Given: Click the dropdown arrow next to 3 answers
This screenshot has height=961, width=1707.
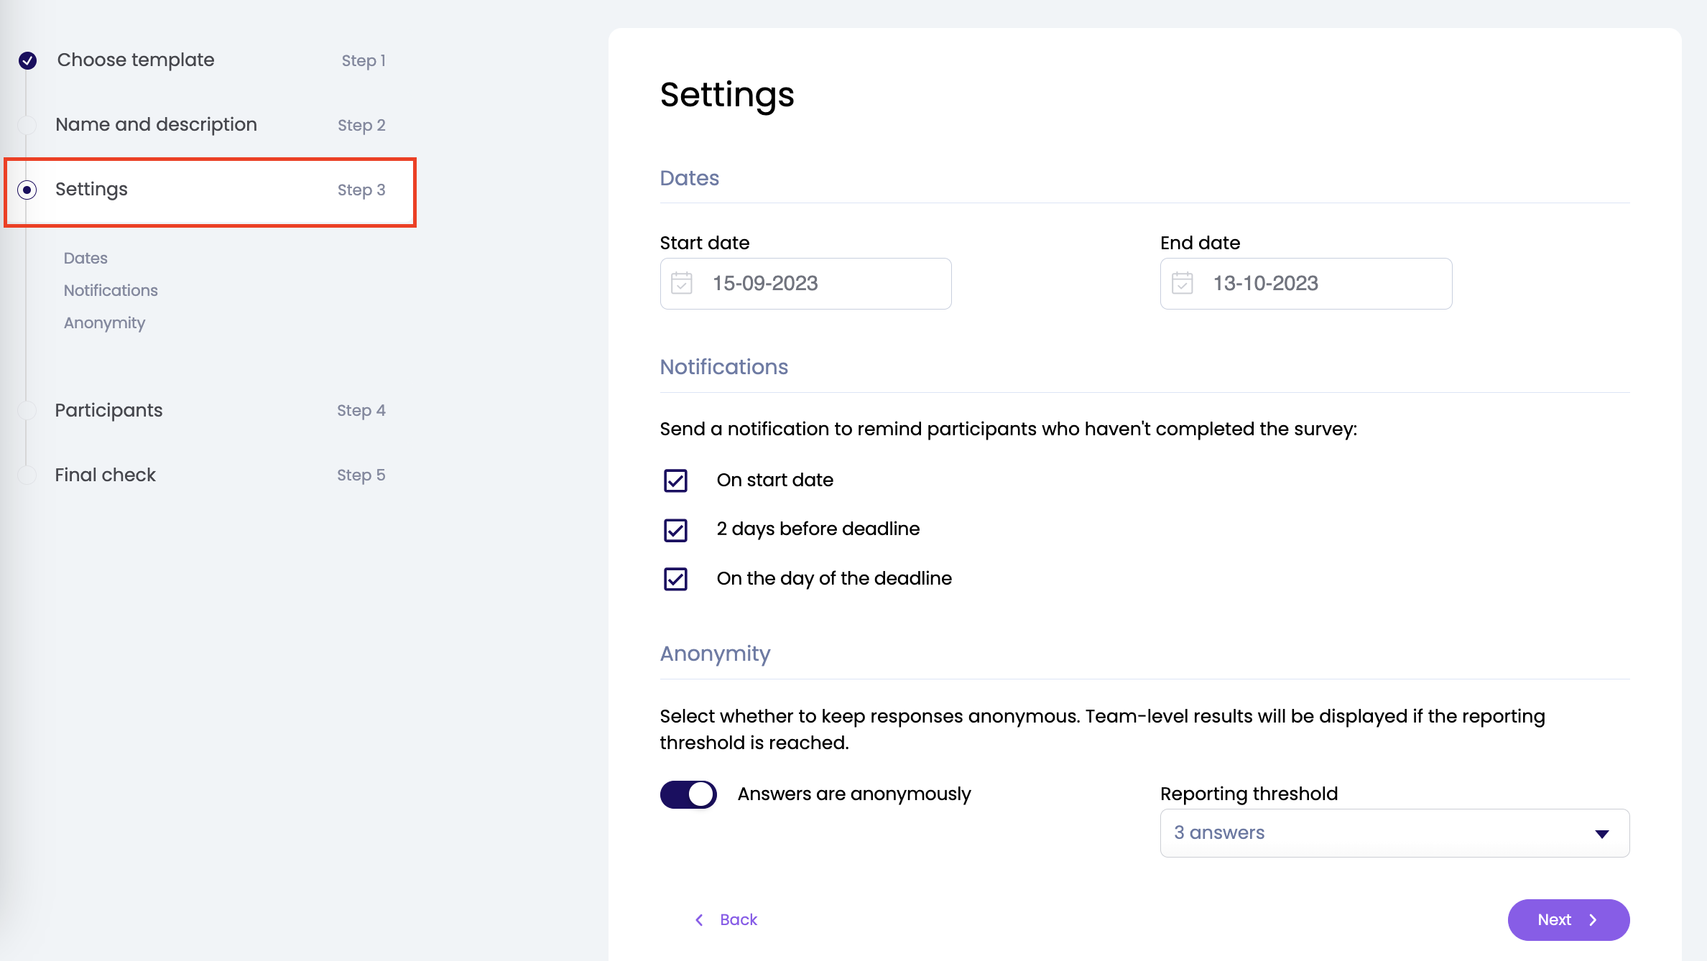Looking at the screenshot, I should [1601, 834].
